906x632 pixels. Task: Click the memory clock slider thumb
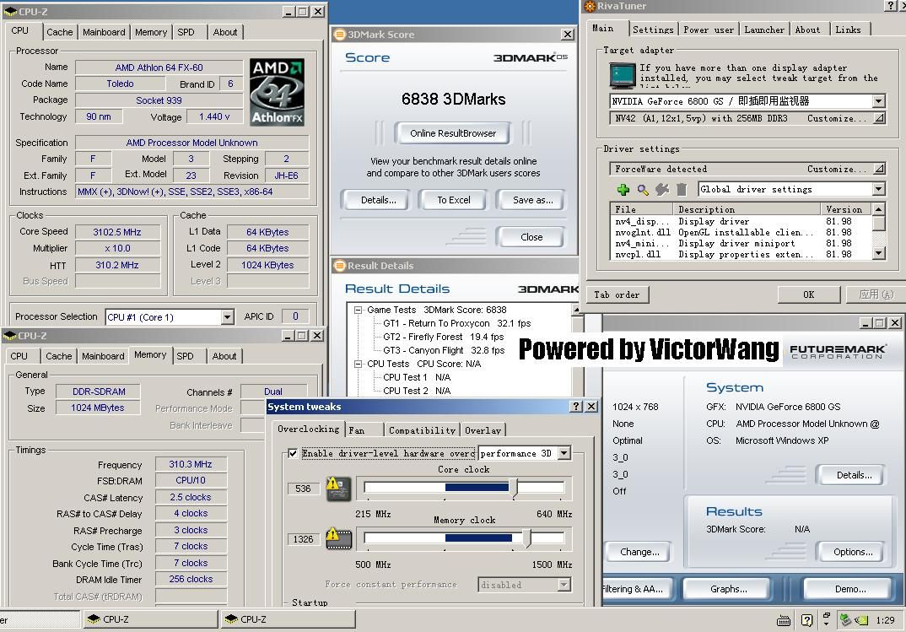pos(526,538)
